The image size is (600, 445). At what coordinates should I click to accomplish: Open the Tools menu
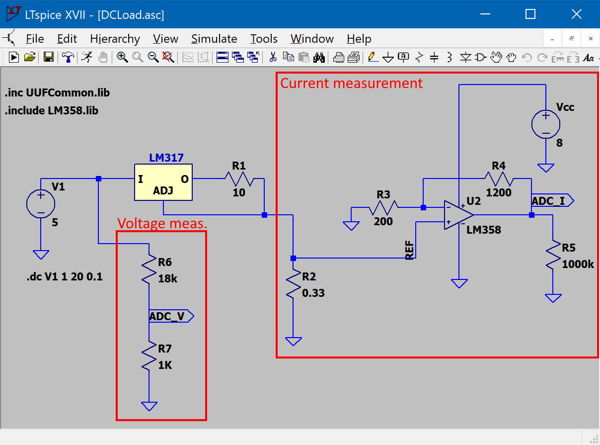click(x=264, y=39)
